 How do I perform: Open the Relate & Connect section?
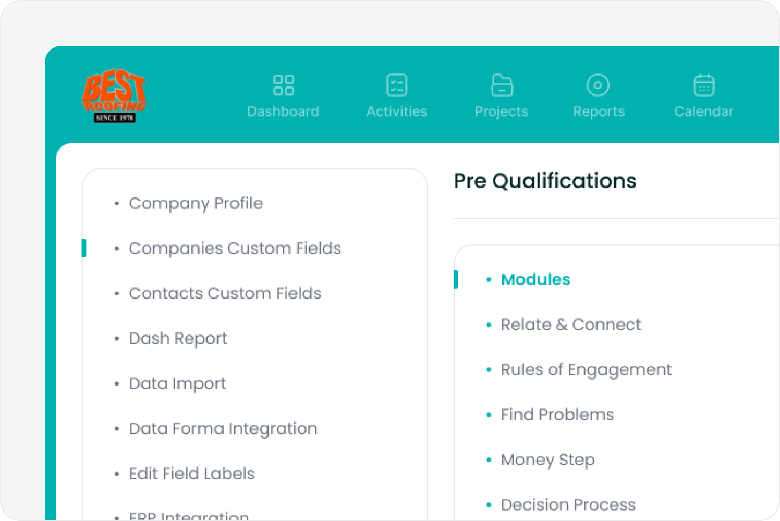571,325
